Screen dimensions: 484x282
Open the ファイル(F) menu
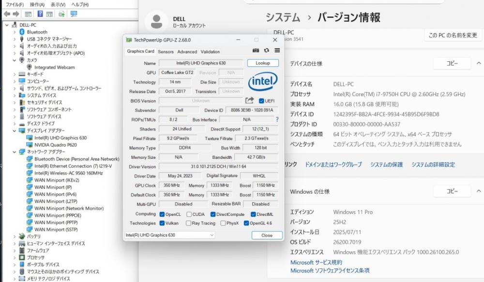pos(15,5)
